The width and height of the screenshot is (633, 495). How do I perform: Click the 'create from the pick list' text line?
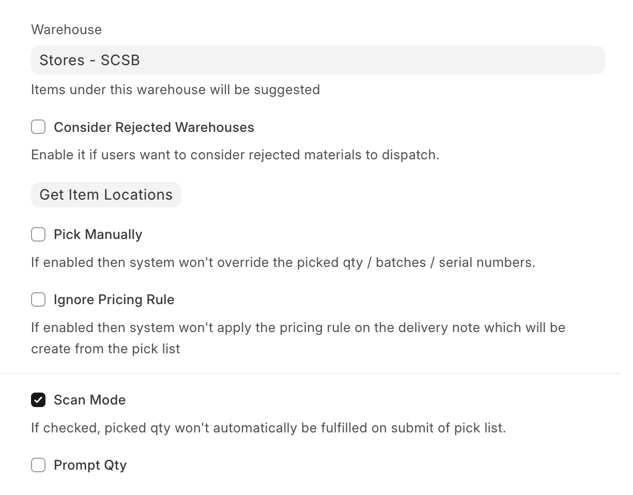(105, 349)
